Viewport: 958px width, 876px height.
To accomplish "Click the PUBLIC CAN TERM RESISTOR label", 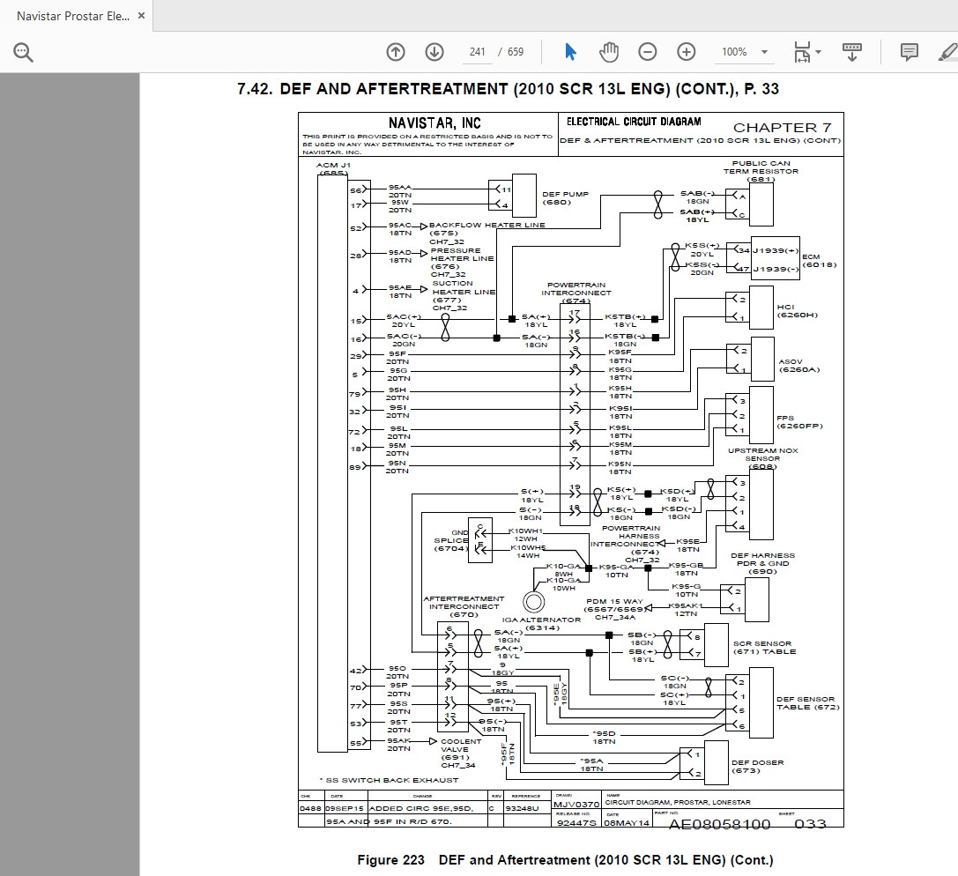I will 761,171.
